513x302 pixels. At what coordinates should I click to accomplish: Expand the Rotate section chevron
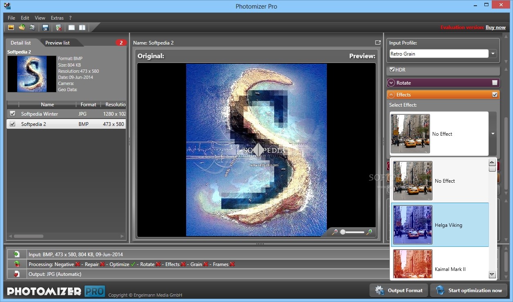click(x=391, y=83)
